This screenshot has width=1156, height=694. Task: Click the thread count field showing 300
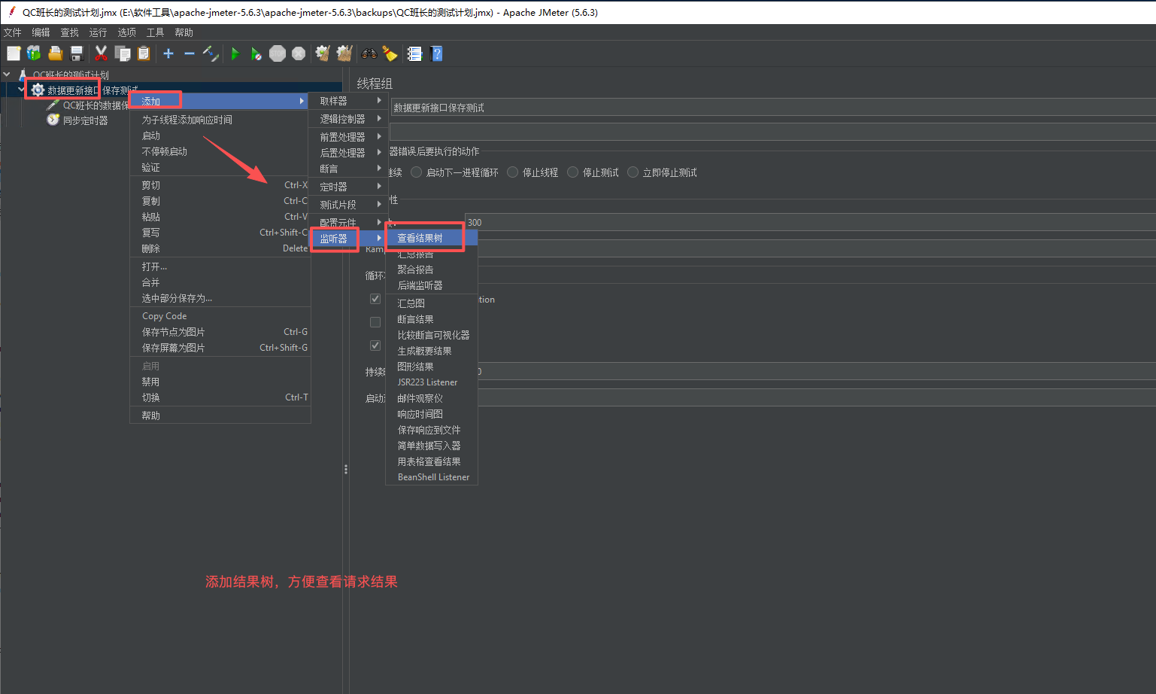point(810,222)
